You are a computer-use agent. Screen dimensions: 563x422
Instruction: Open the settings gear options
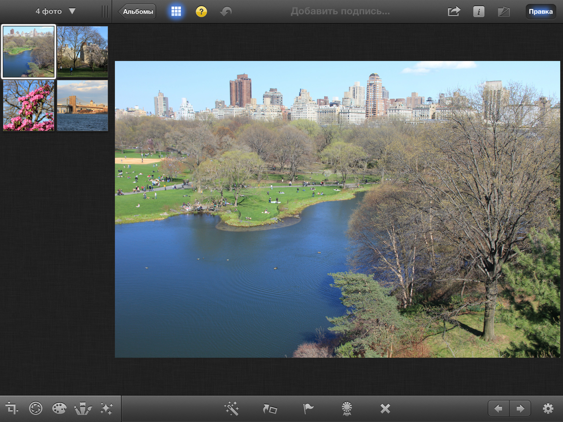coord(548,409)
